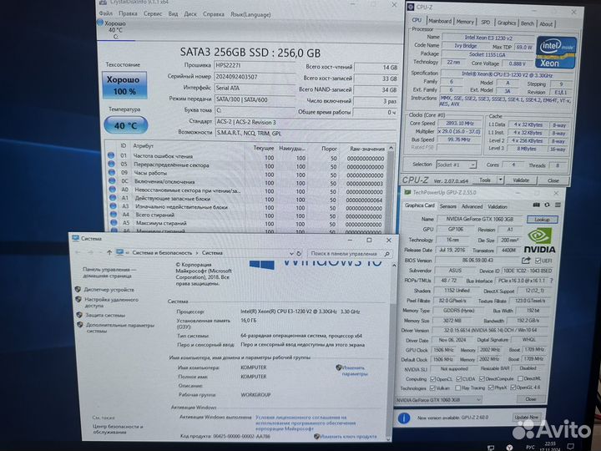Click the Validate button in CPU-Z

click(521, 180)
